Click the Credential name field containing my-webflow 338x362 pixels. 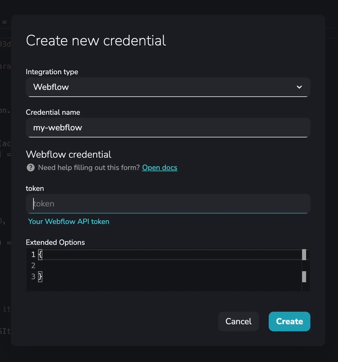click(167, 128)
